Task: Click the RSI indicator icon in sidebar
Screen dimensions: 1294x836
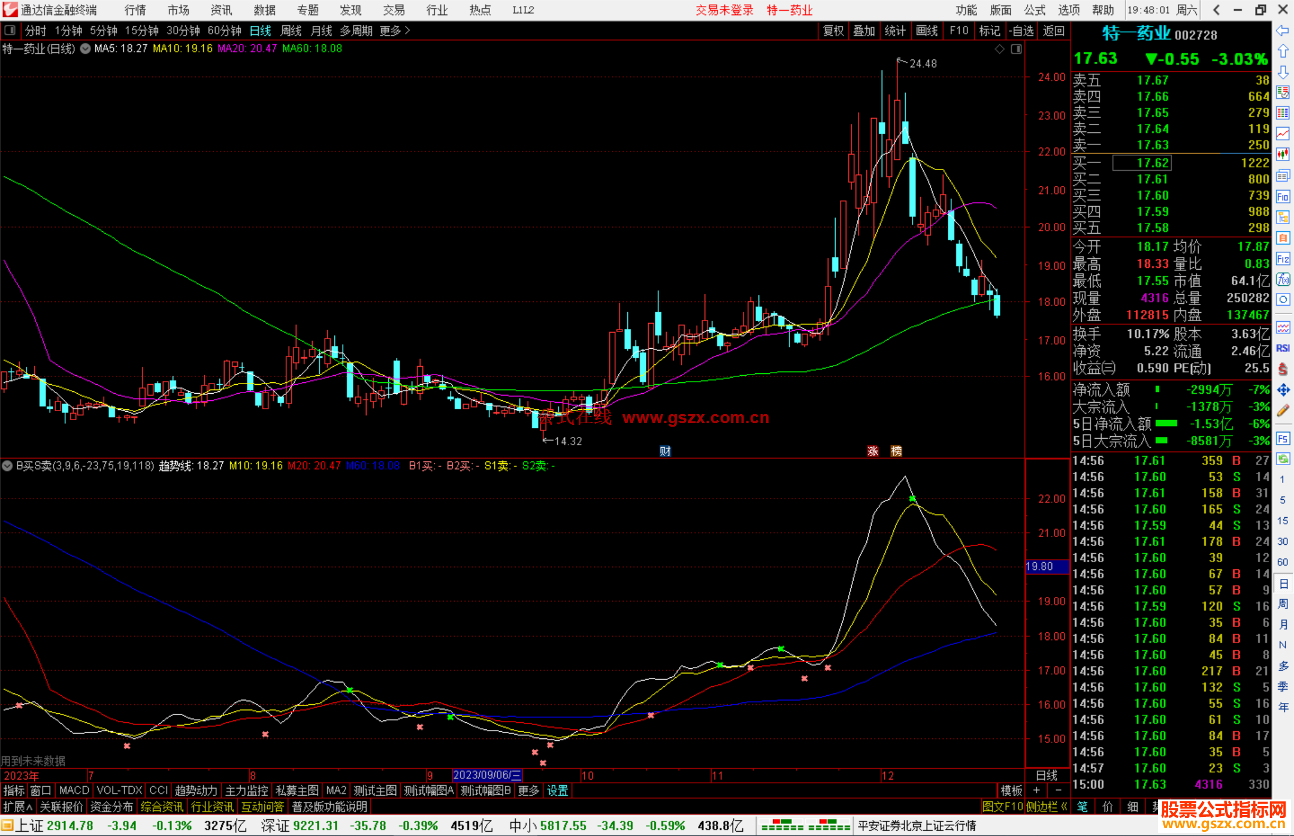Action: tap(1283, 348)
